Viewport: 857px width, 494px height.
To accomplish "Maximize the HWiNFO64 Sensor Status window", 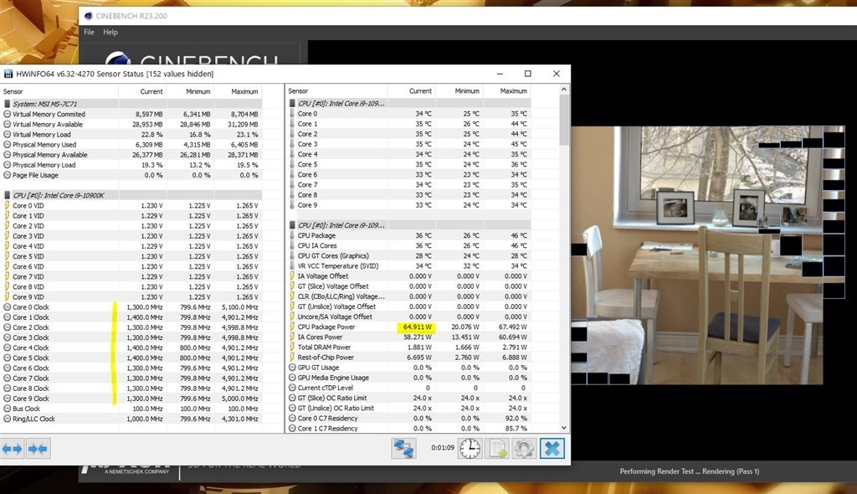I will [527, 74].
